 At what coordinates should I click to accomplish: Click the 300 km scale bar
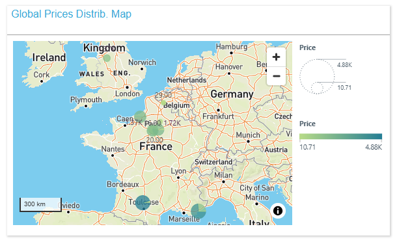coord(40,204)
